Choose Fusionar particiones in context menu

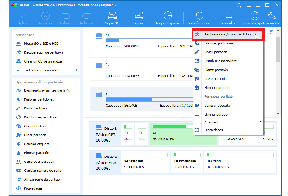228,43
